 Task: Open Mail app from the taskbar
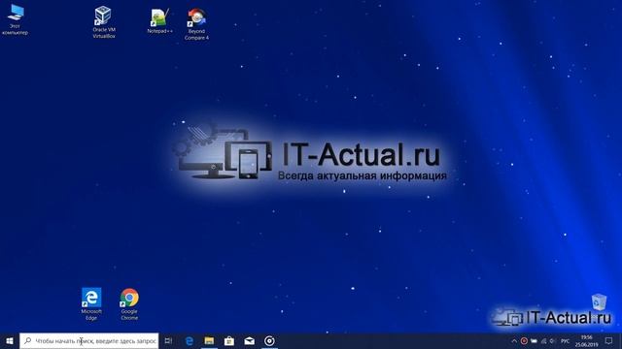click(x=249, y=340)
